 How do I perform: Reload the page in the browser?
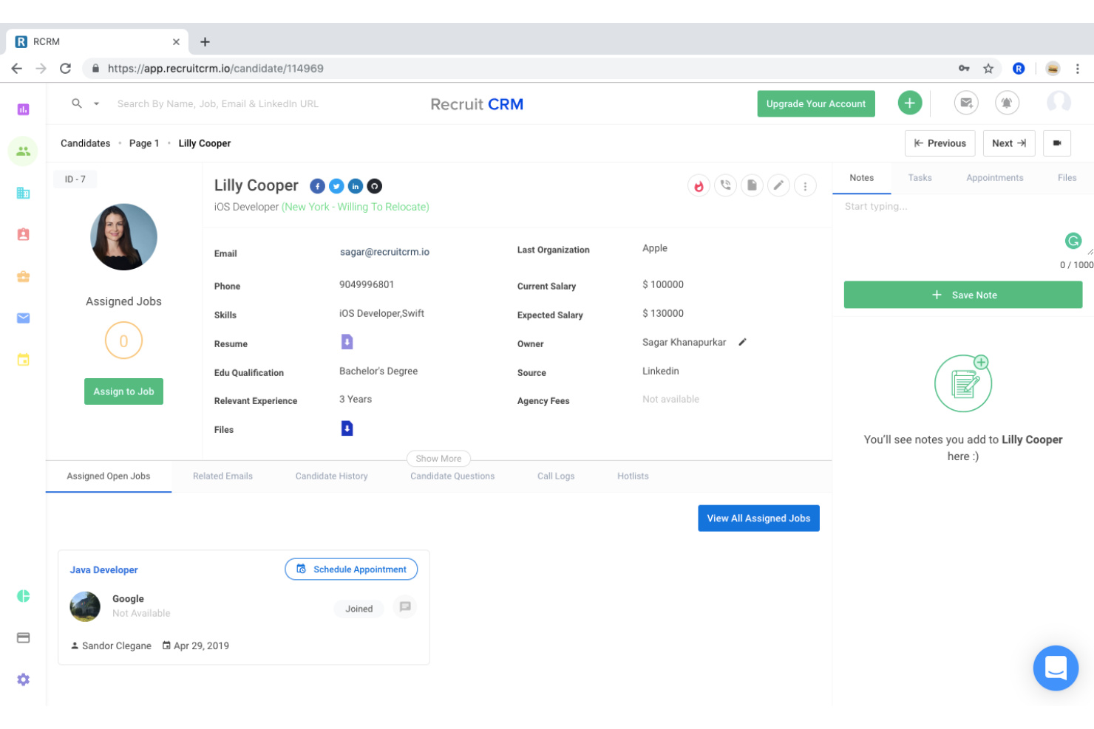[x=65, y=68]
